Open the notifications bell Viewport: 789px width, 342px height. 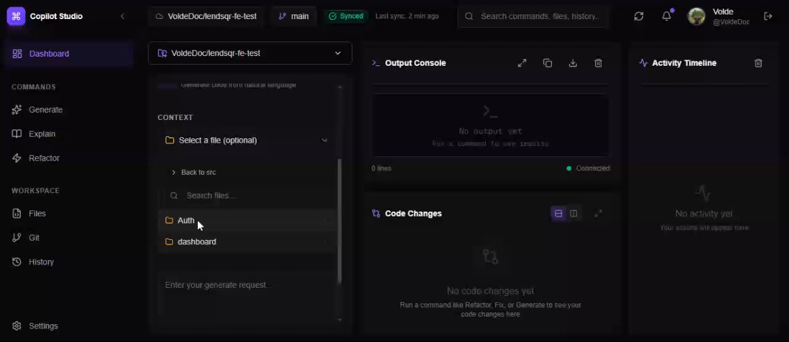pos(666,16)
